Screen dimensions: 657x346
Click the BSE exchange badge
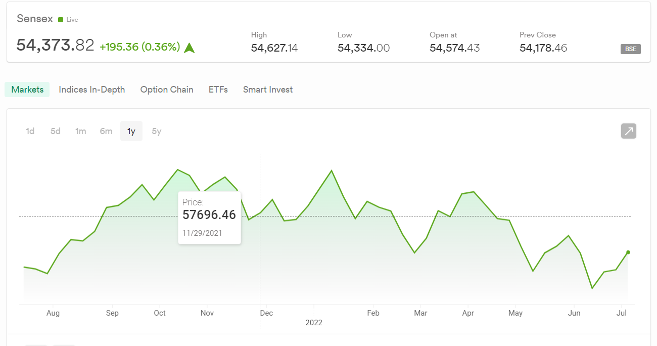click(631, 49)
